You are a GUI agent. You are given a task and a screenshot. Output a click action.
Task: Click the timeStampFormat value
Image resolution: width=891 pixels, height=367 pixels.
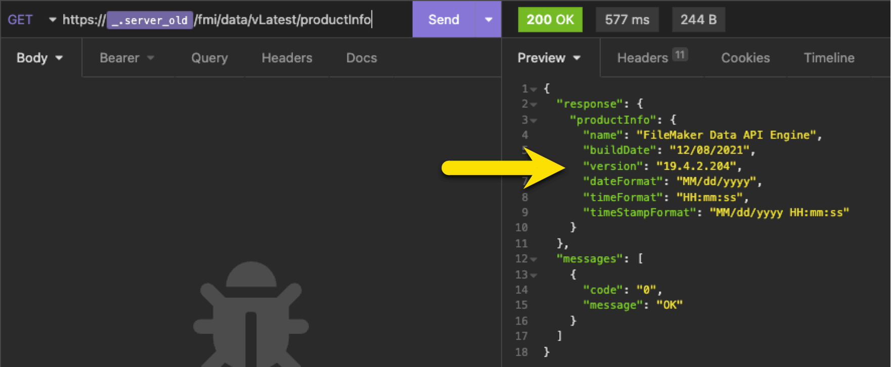click(779, 212)
